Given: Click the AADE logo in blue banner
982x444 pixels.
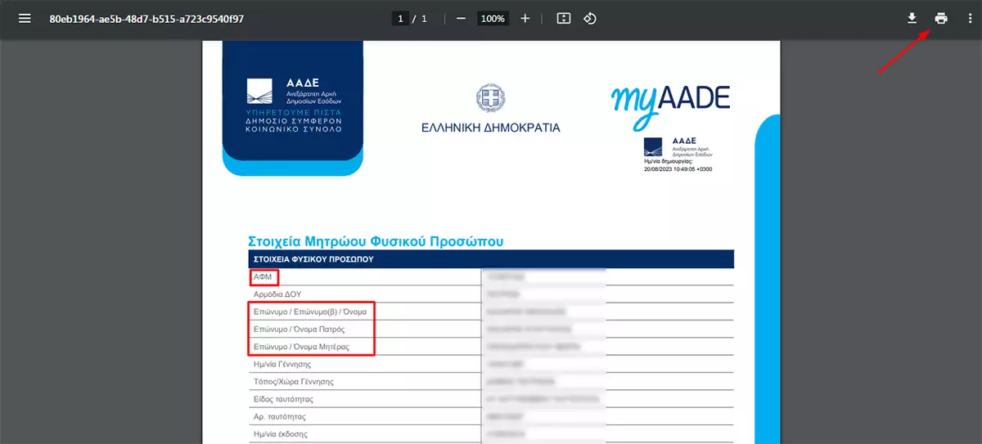Looking at the screenshot, I should [x=293, y=105].
